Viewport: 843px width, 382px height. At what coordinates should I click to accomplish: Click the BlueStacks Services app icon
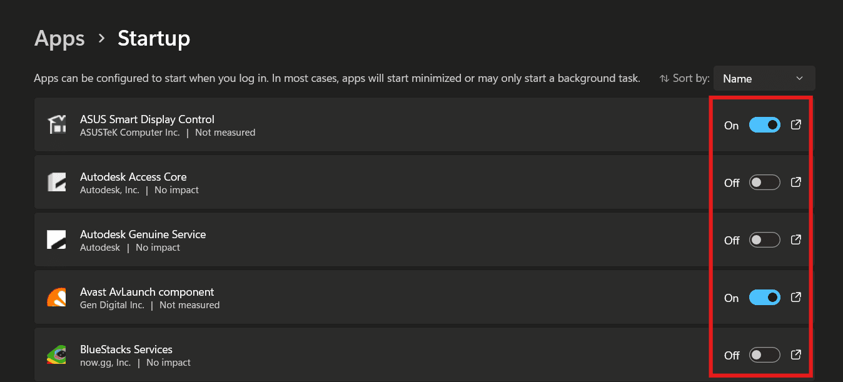tap(57, 354)
